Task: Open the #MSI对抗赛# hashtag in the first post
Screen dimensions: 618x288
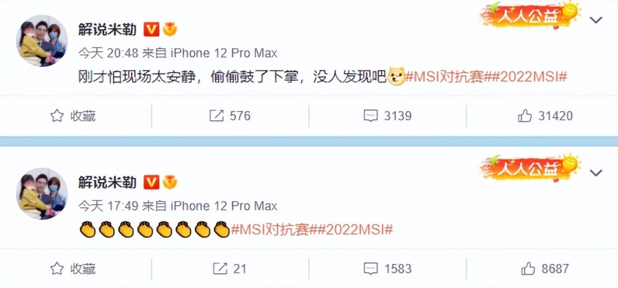Action: pyautogui.click(x=444, y=77)
